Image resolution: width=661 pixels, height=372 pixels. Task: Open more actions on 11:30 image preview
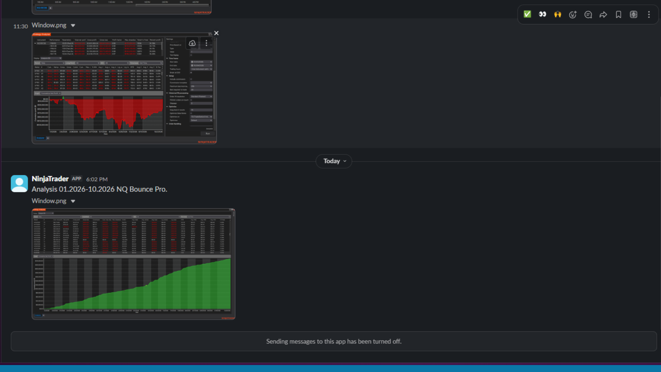[207, 43]
